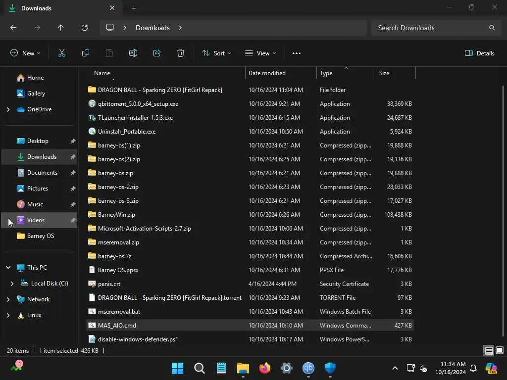Expand the Network tree node

pyautogui.click(x=8, y=299)
